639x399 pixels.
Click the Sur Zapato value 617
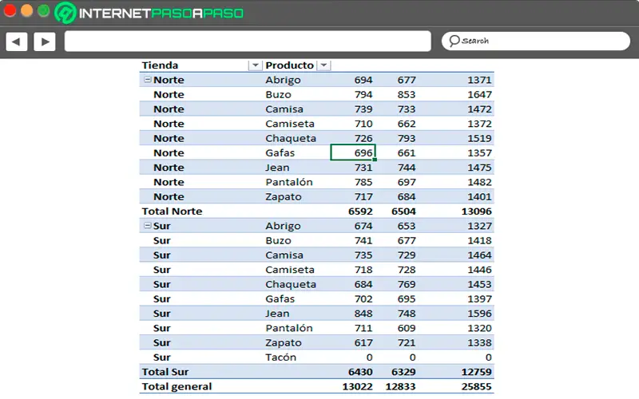click(363, 343)
